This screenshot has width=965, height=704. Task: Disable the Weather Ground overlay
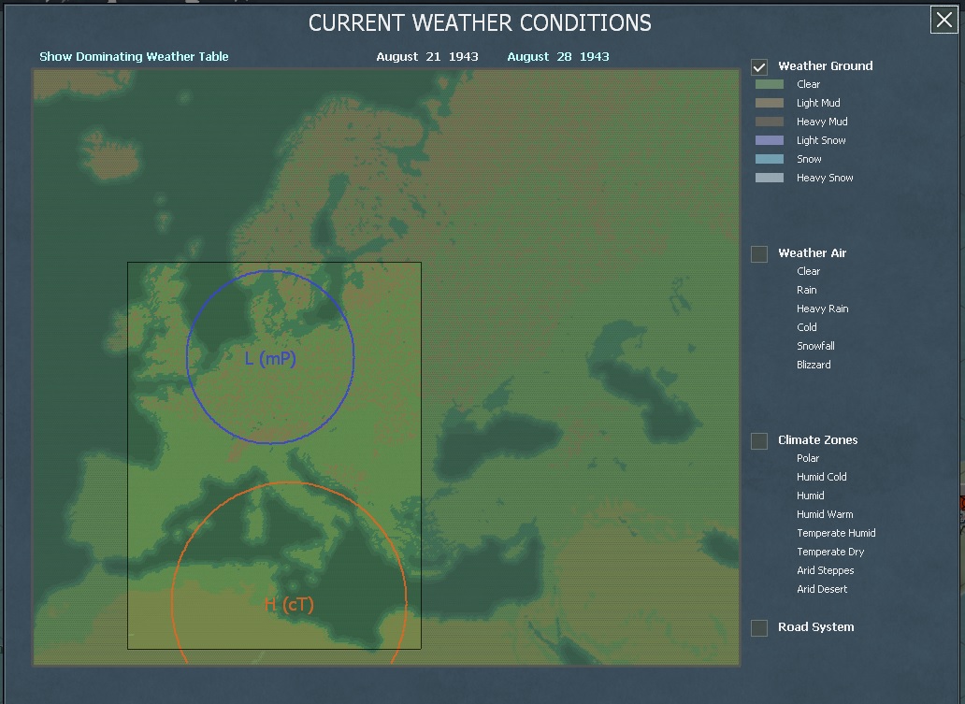click(757, 66)
